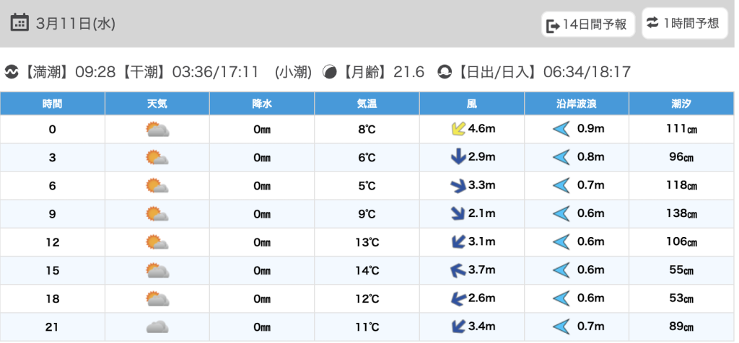The height and width of the screenshot is (343, 739).
Task: Open the 14日間予報 forecast
Action: (587, 24)
